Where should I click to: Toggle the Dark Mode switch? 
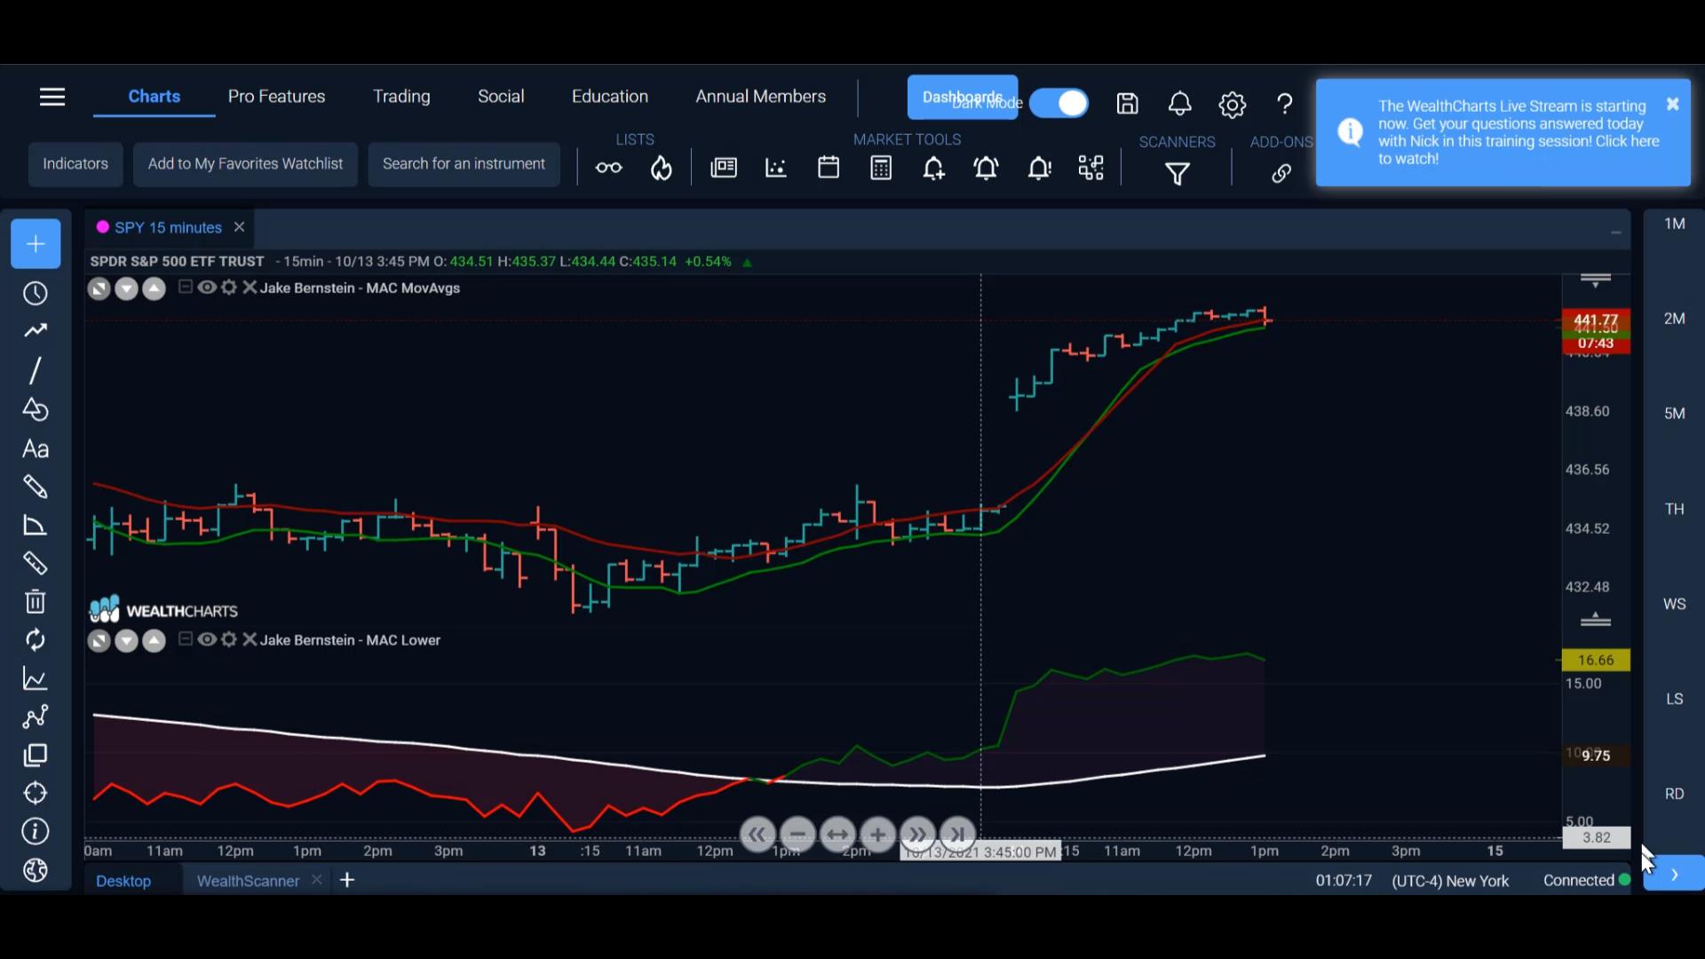pyautogui.click(x=1059, y=103)
